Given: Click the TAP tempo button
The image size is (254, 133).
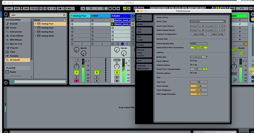Looking at the screenshot, I should (x=26, y=8).
